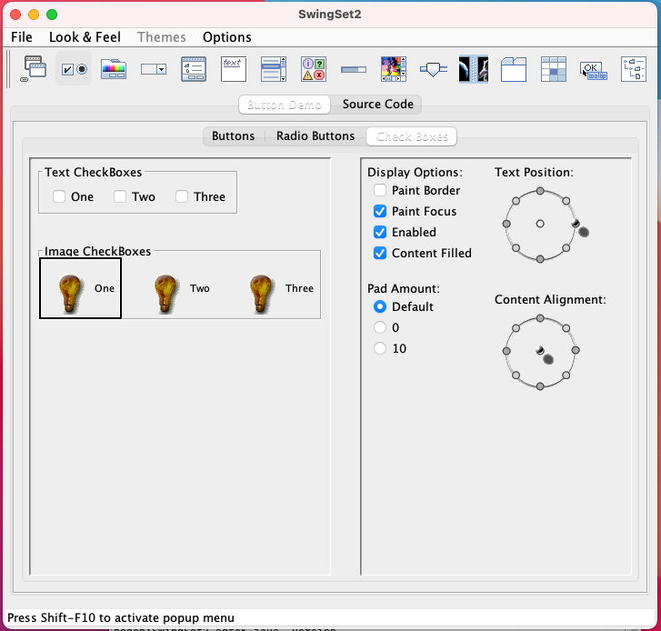This screenshot has width=661, height=631.
Task: Check the text checkbox labeled Two
Action: [x=120, y=196]
